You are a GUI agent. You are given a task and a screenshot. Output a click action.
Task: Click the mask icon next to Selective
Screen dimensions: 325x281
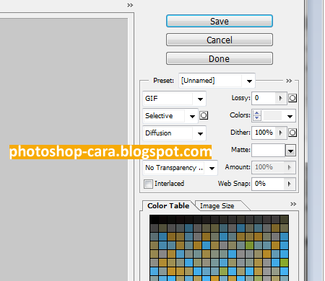pyautogui.click(x=204, y=115)
